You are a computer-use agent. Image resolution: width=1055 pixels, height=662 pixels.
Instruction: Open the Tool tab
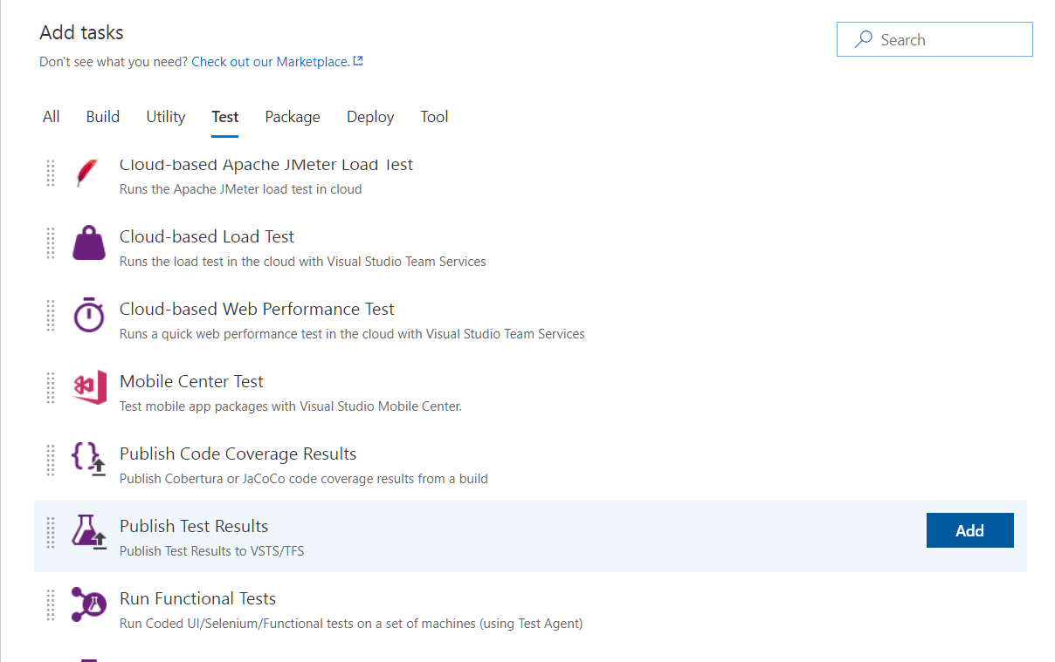[x=434, y=117]
